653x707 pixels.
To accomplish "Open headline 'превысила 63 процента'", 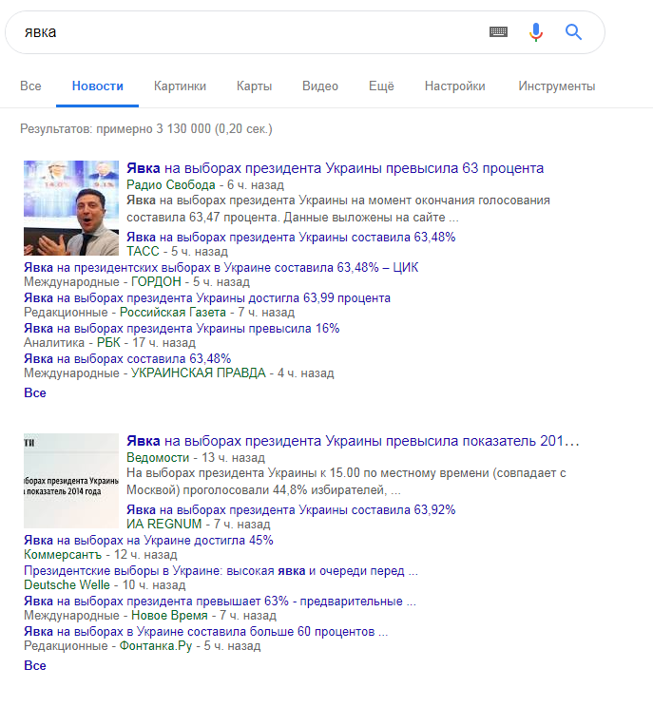I will tap(336, 168).
